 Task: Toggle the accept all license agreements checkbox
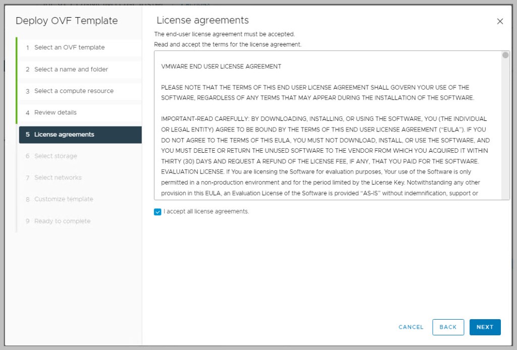(158, 212)
